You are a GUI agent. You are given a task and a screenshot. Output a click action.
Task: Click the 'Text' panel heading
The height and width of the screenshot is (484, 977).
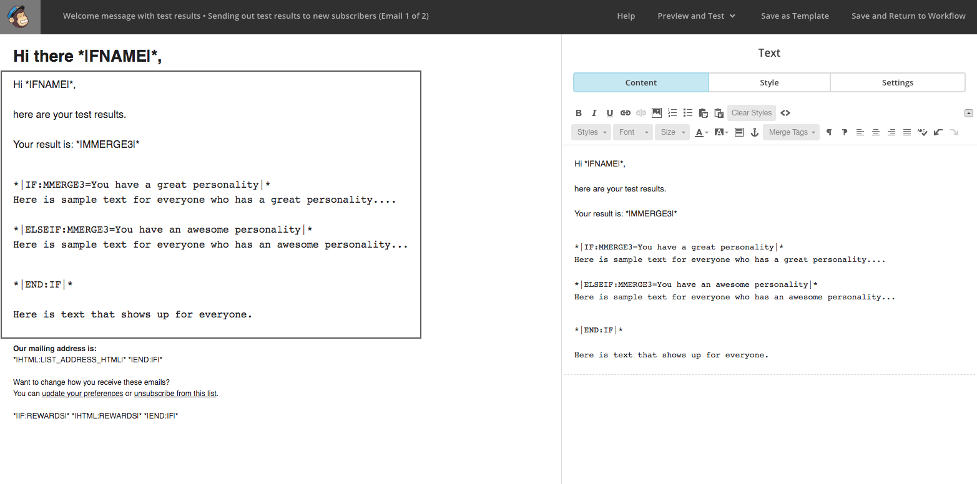(x=769, y=53)
